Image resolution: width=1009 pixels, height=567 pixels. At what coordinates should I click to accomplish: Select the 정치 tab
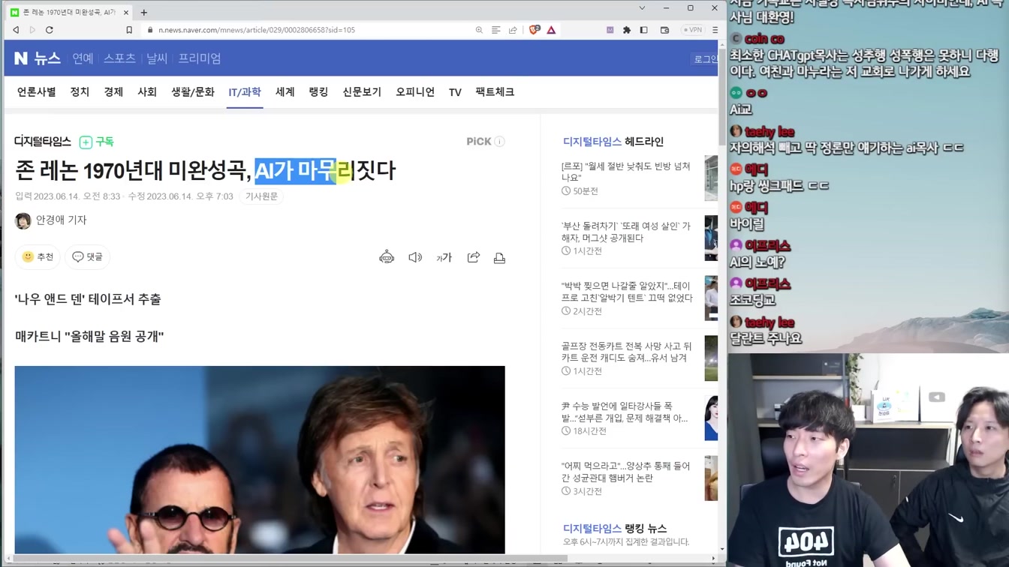[x=80, y=91]
